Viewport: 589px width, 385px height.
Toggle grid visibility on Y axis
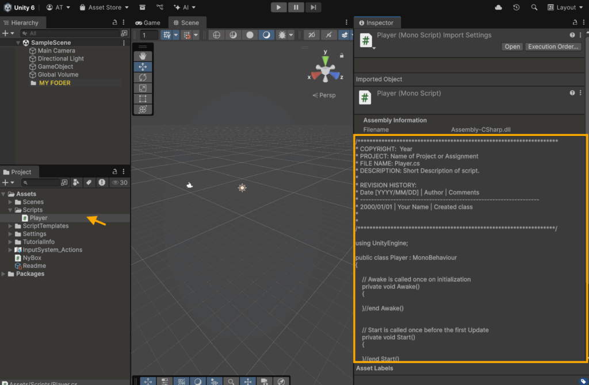click(167, 35)
